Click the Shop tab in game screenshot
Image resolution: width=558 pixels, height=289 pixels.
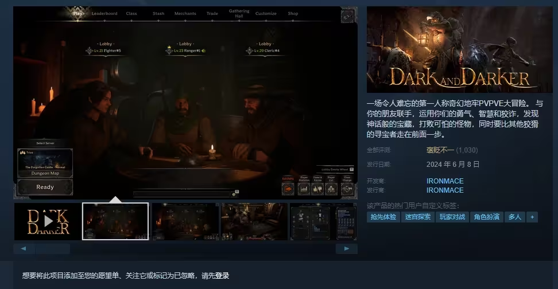coord(293,14)
